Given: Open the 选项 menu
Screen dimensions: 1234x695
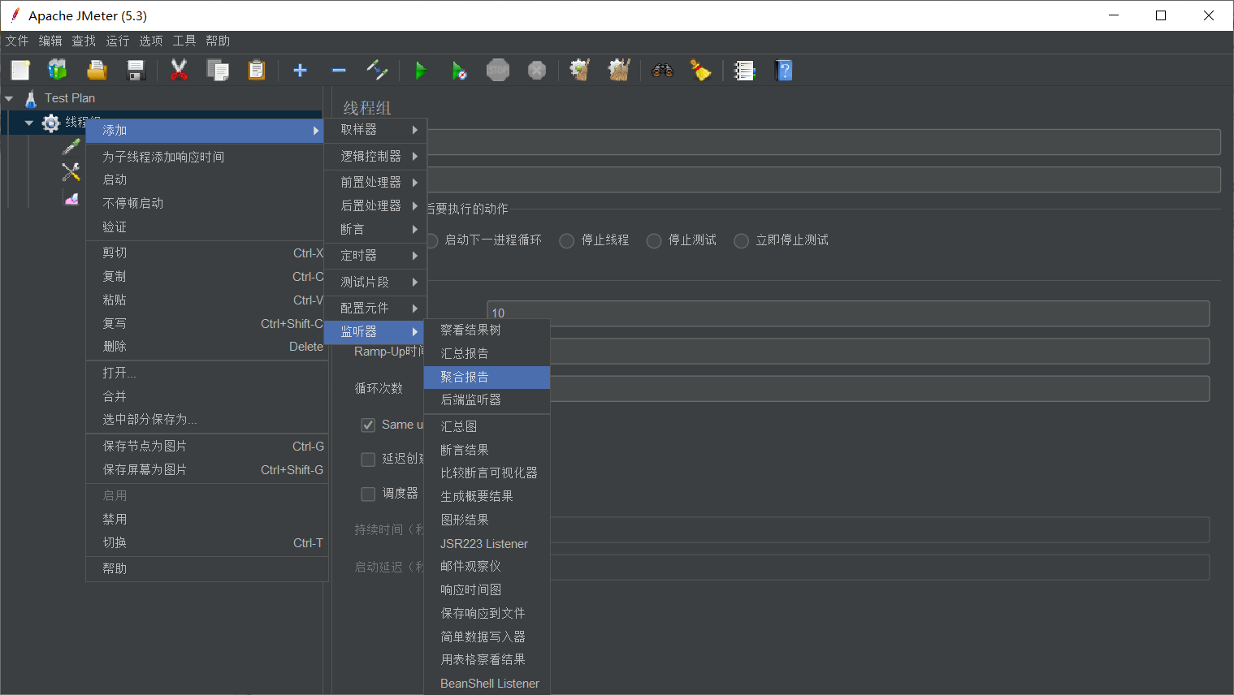Looking at the screenshot, I should point(151,41).
